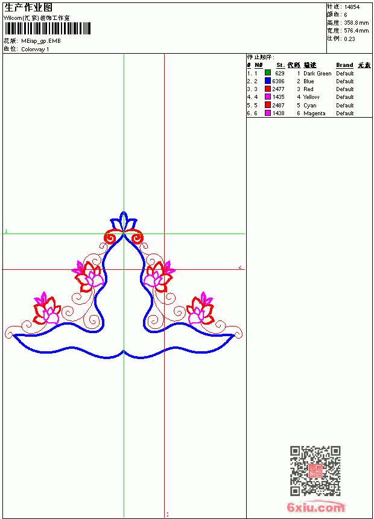Select the far-right lotus flower

(200, 309)
